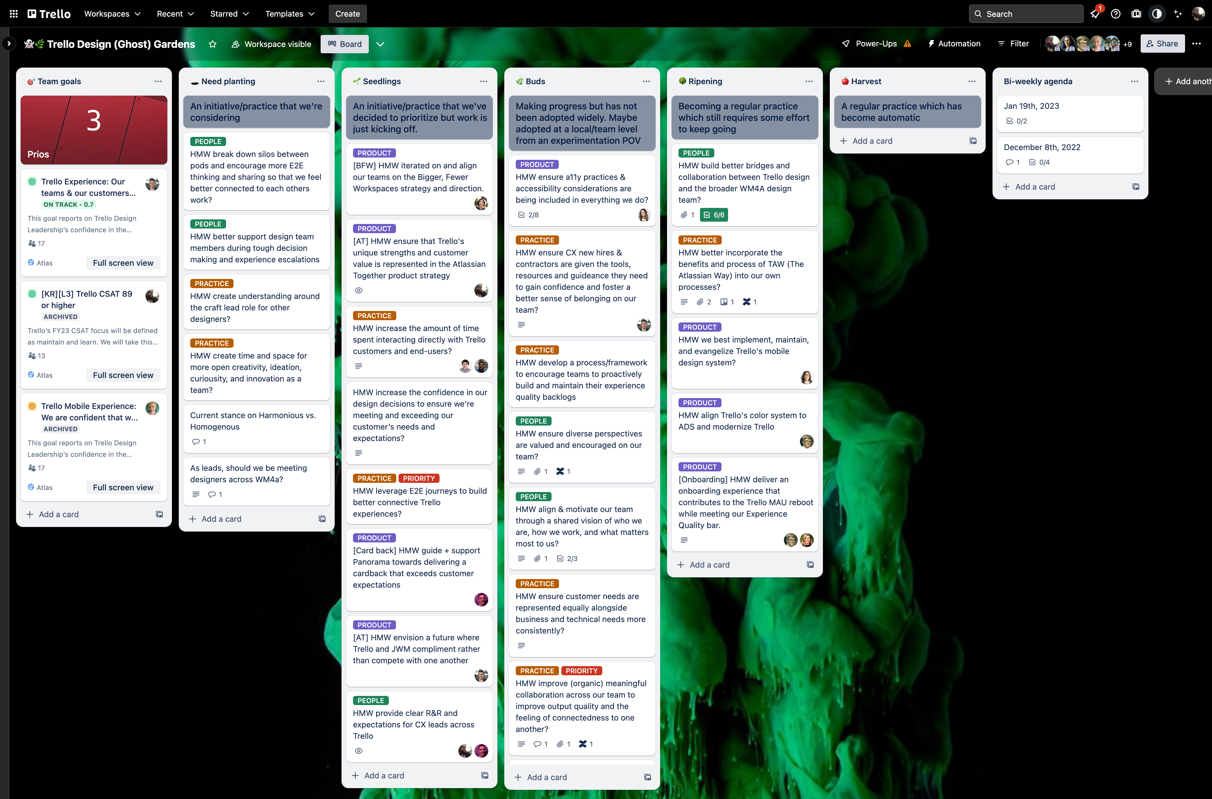Toggle the theme contrast icon
This screenshot has height=799, width=1212.
coord(1157,14)
